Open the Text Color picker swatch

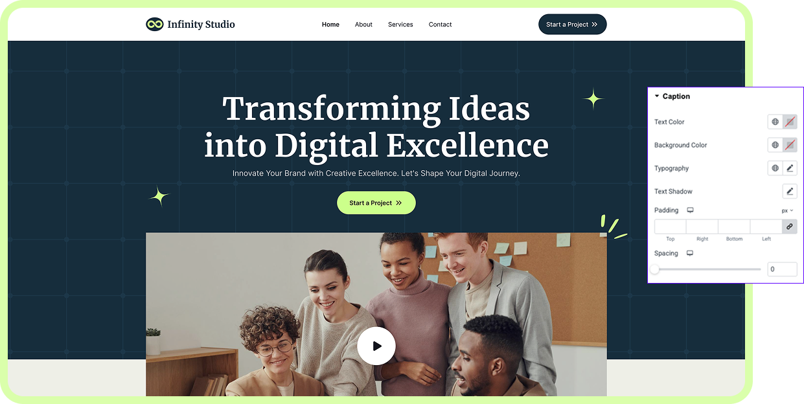790,122
